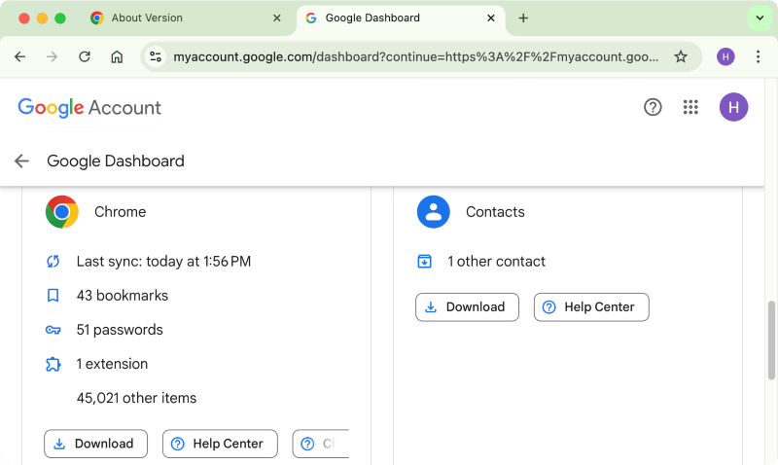778x465 pixels.
Task: Open Contacts Help Center
Action: coord(591,307)
